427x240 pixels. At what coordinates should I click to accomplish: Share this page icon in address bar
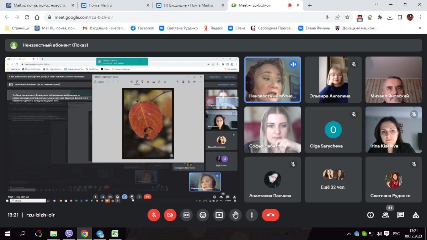tap(337, 17)
